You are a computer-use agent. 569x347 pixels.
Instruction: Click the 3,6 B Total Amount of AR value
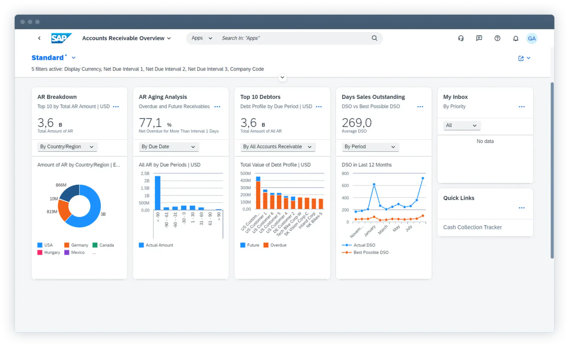pos(50,123)
